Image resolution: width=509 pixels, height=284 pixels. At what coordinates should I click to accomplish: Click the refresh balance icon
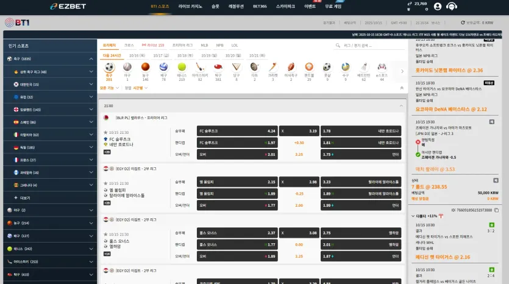pyautogui.click(x=463, y=23)
